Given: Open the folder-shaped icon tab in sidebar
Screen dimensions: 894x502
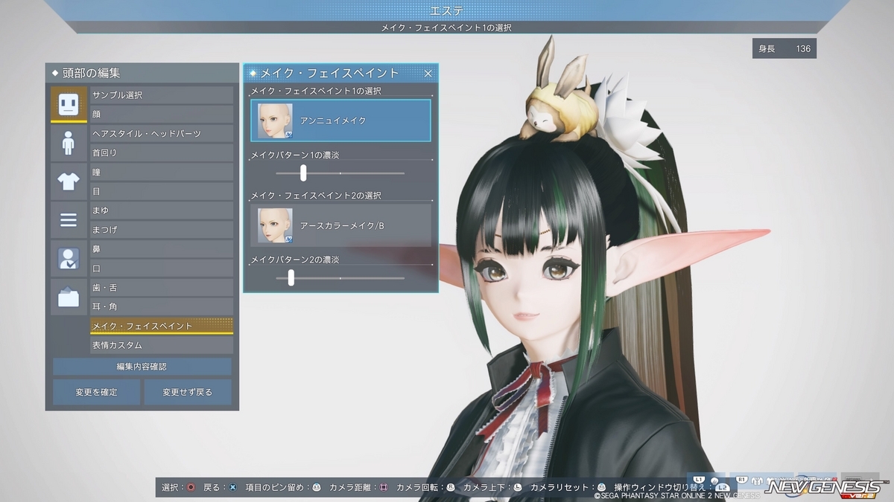Looking at the screenshot, I should point(69,297).
